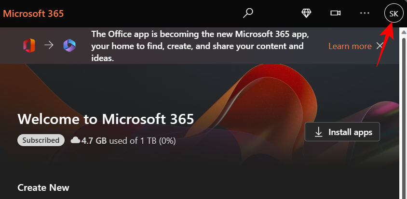Click the Subscribed status badge
Screen dimensions: 407x199
pyautogui.click(x=41, y=140)
